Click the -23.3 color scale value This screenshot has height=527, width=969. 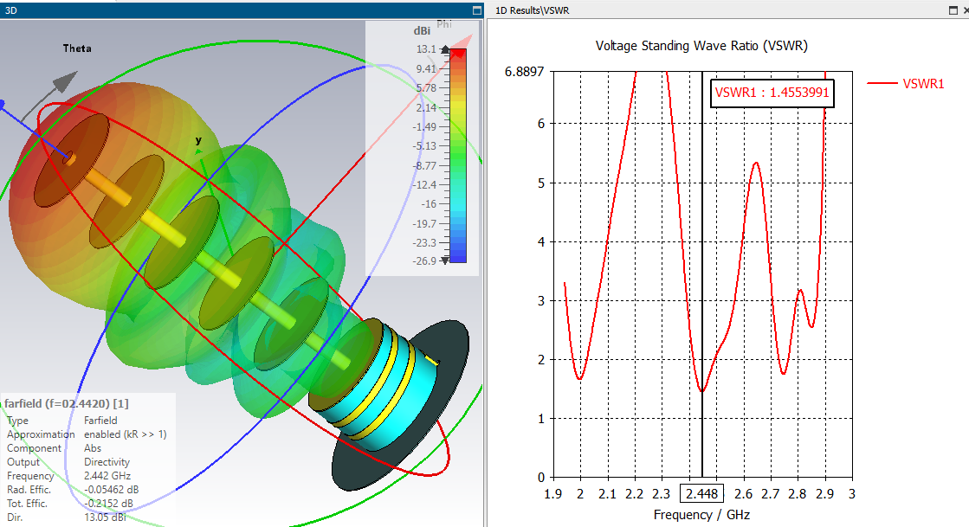(424, 243)
